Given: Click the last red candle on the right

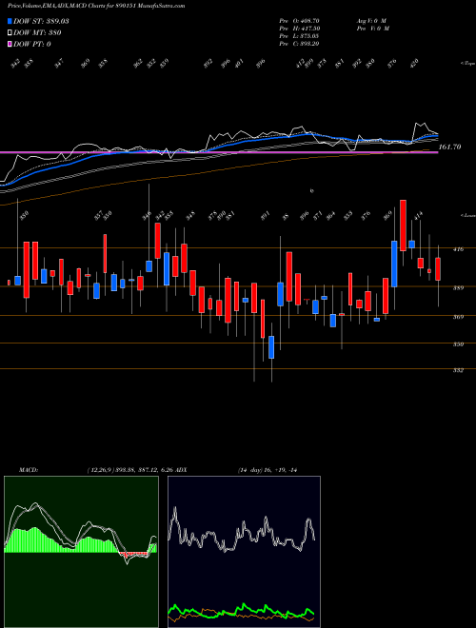Looking at the screenshot, I should click(438, 269).
